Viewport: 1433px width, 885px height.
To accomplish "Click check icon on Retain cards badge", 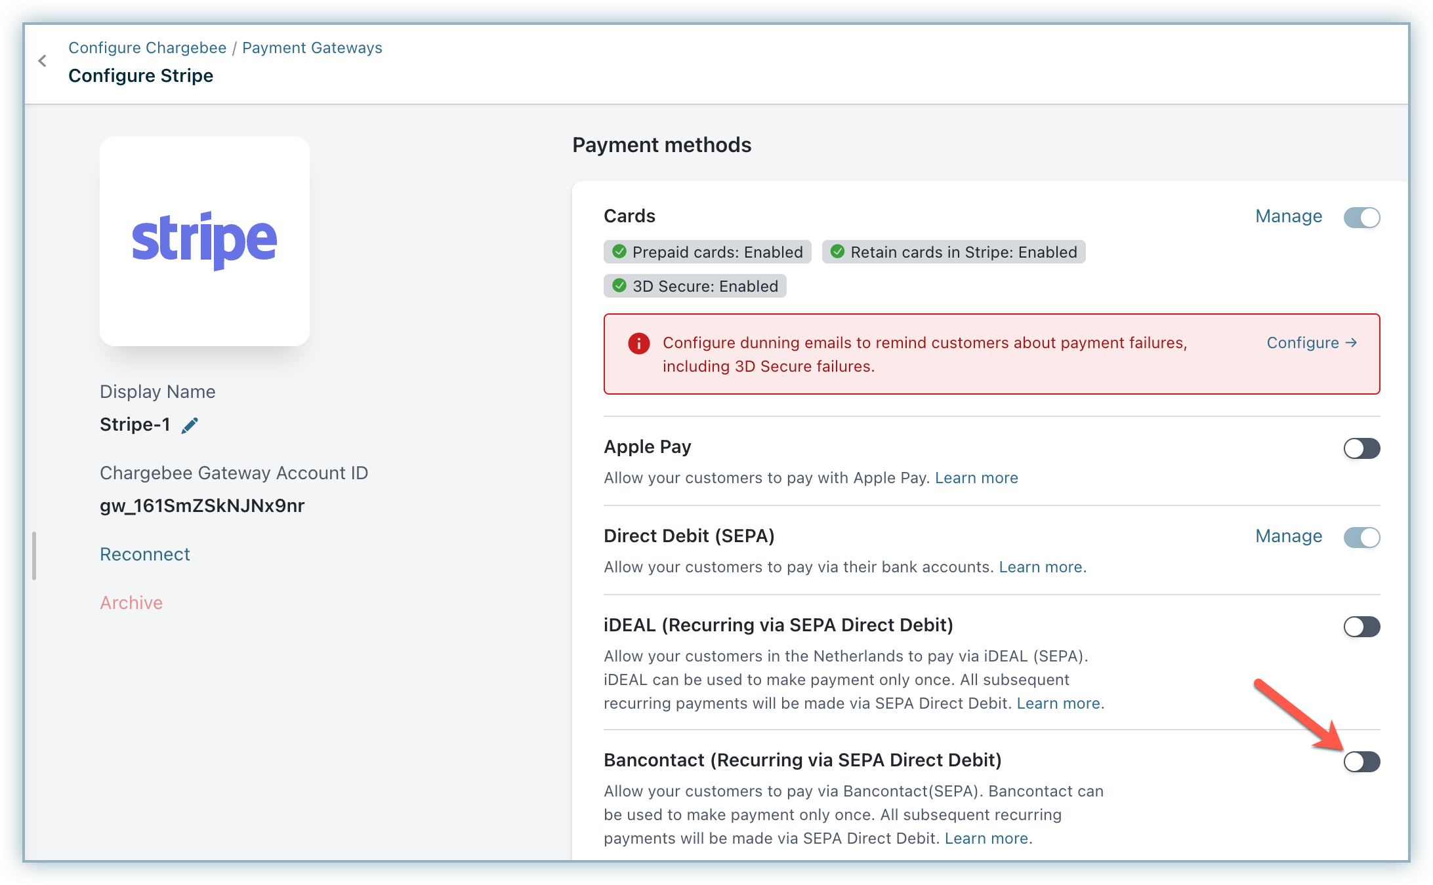I will click(837, 252).
